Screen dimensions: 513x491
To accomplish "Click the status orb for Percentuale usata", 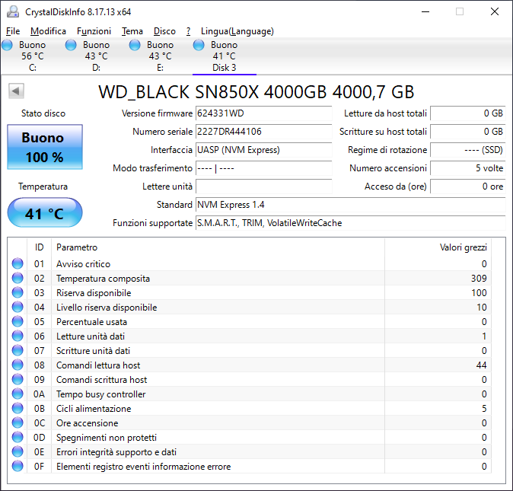I will click(x=18, y=321).
